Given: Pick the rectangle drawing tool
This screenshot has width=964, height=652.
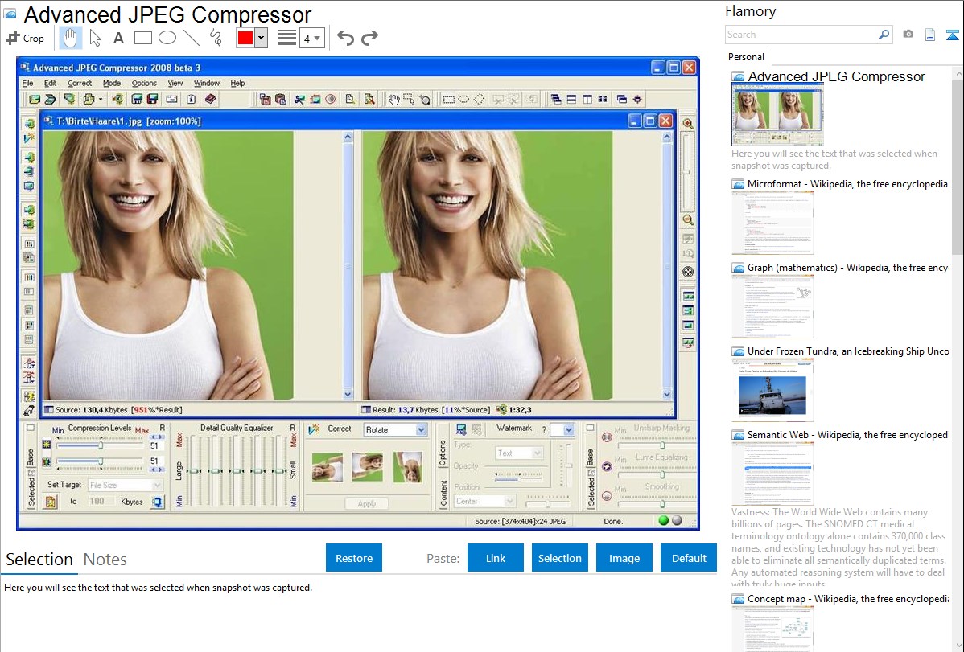Looking at the screenshot, I should pos(142,38).
